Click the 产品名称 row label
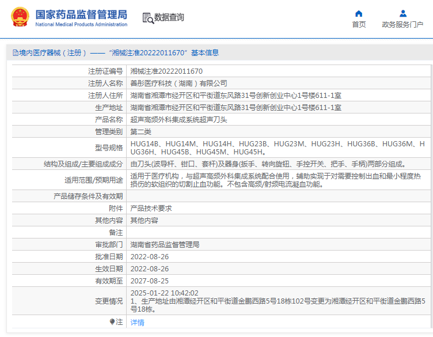Image resolution: width=433 pixels, height=337 pixels. tap(109, 120)
